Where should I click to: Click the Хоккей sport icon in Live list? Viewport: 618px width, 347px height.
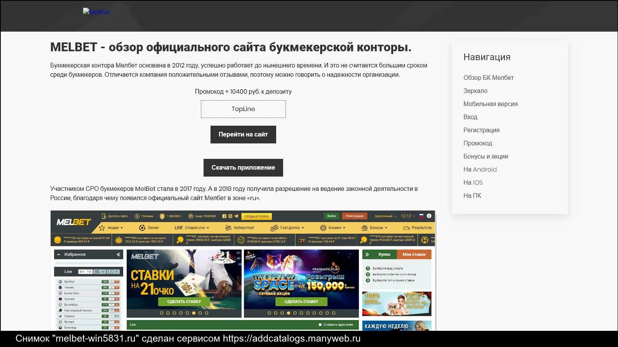point(60,299)
